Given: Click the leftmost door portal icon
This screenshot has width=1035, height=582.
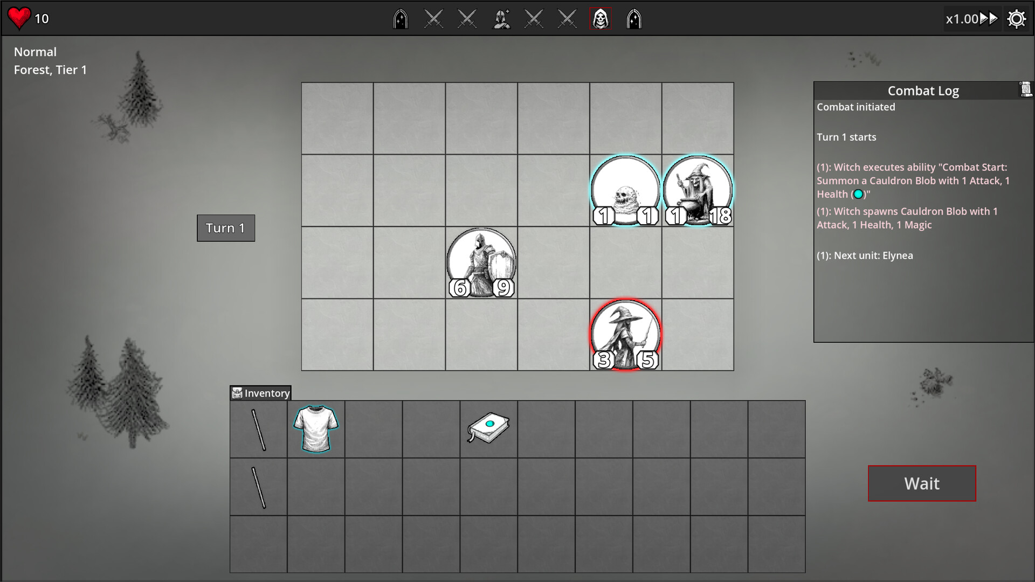Looking at the screenshot, I should pyautogui.click(x=401, y=18).
